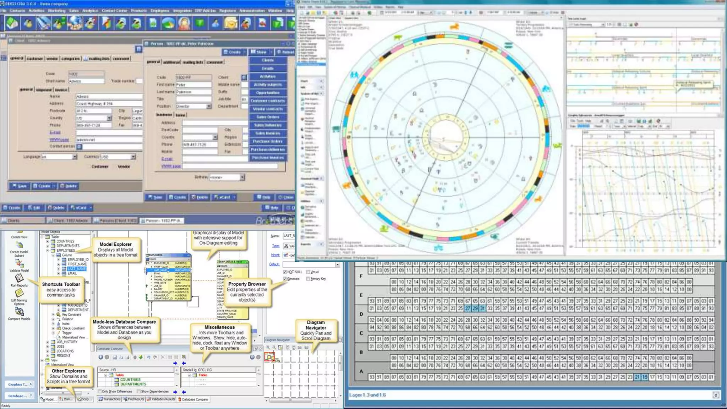727x409 pixels.
Task: Expand the COUNTRIES table tree node
Action: click(x=48, y=241)
